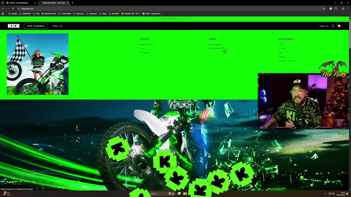351x197 pixels.
Task: Open the Tote accessory link
Action: 281,53
